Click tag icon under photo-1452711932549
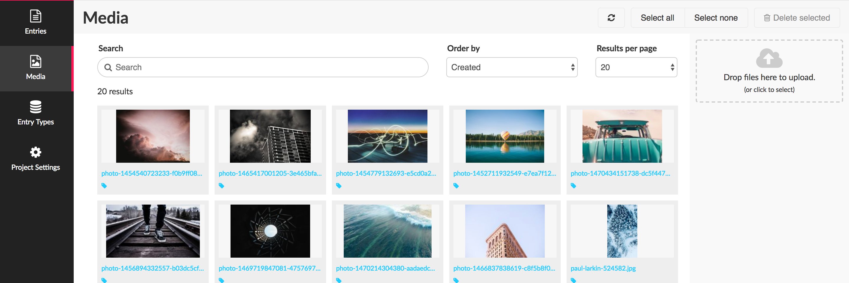The image size is (849, 283). (456, 186)
